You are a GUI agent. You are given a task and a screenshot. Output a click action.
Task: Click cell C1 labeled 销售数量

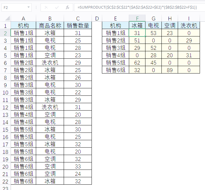[78, 25]
